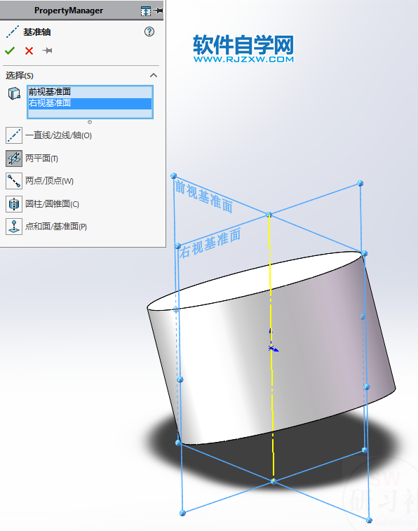Click the PropertyManager header auto-collapse icon
Screen dimensions: 418x531
[x=146, y=11]
